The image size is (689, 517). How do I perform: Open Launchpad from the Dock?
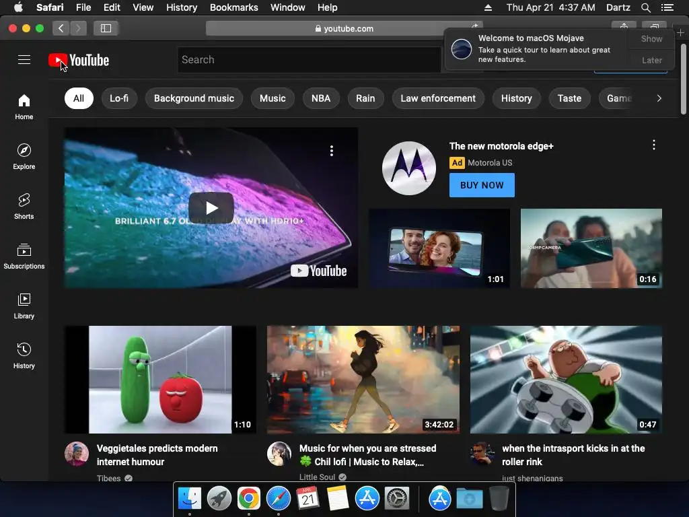(219, 498)
